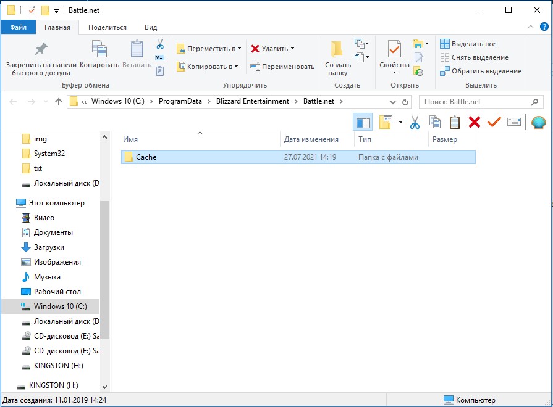
Task: Toggle the preview pane layout icon
Action: [363, 122]
